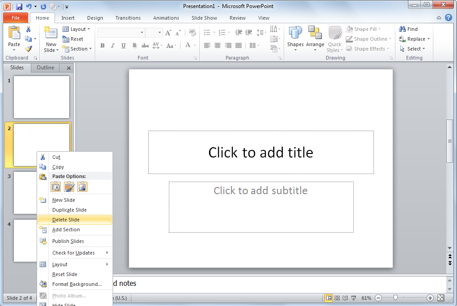Screen dimensions: 457x306
Task: Switch to the Outline tab
Action: pos(45,68)
